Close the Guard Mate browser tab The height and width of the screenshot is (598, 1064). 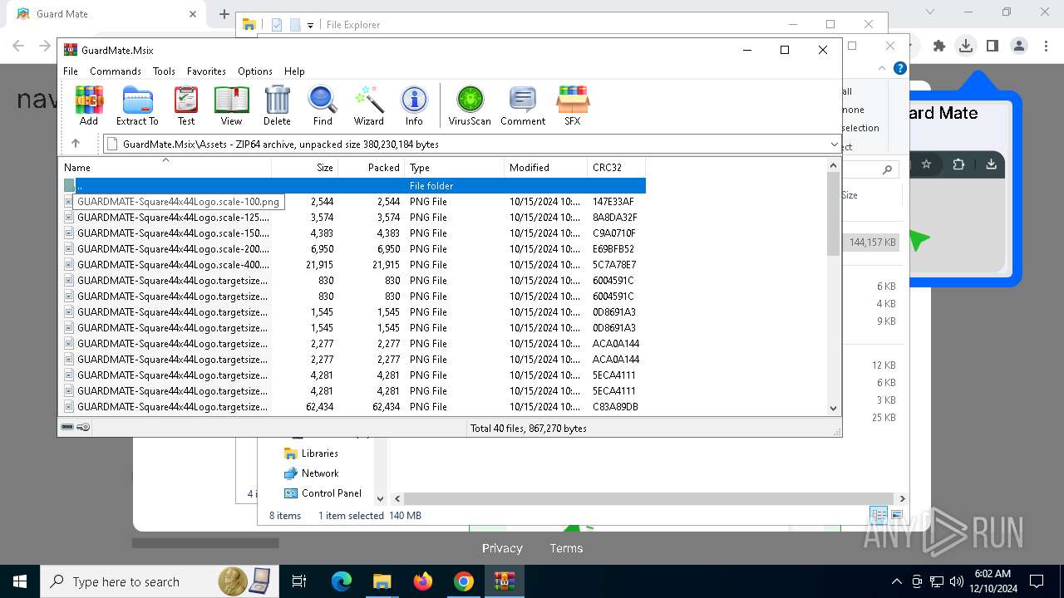193,14
